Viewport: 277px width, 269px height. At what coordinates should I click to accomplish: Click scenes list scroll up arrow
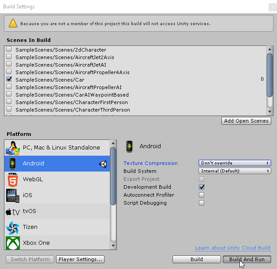[270, 49]
